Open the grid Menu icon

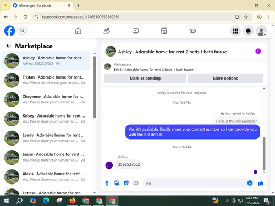[x=235, y=31]
